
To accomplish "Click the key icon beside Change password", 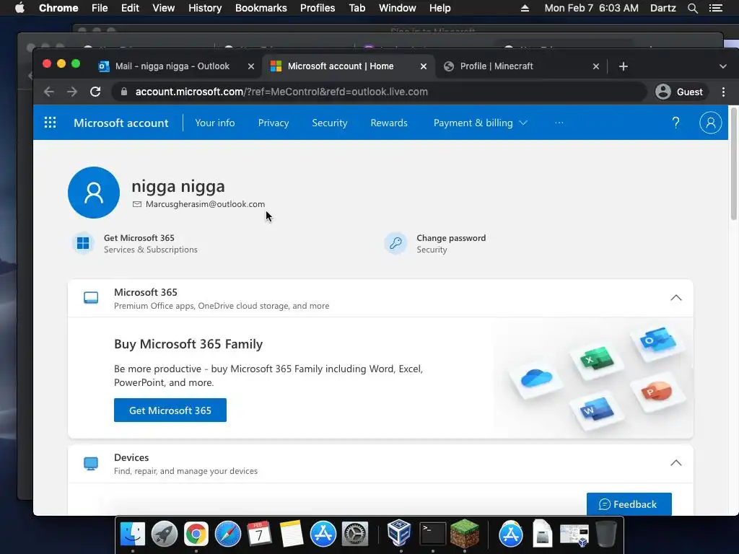I will pyautogui.click(x=395, y=243).
